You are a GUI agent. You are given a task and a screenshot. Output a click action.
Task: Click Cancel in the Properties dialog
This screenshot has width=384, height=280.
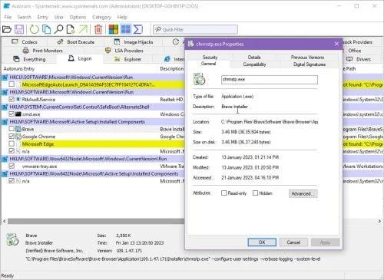click(293, 242)
